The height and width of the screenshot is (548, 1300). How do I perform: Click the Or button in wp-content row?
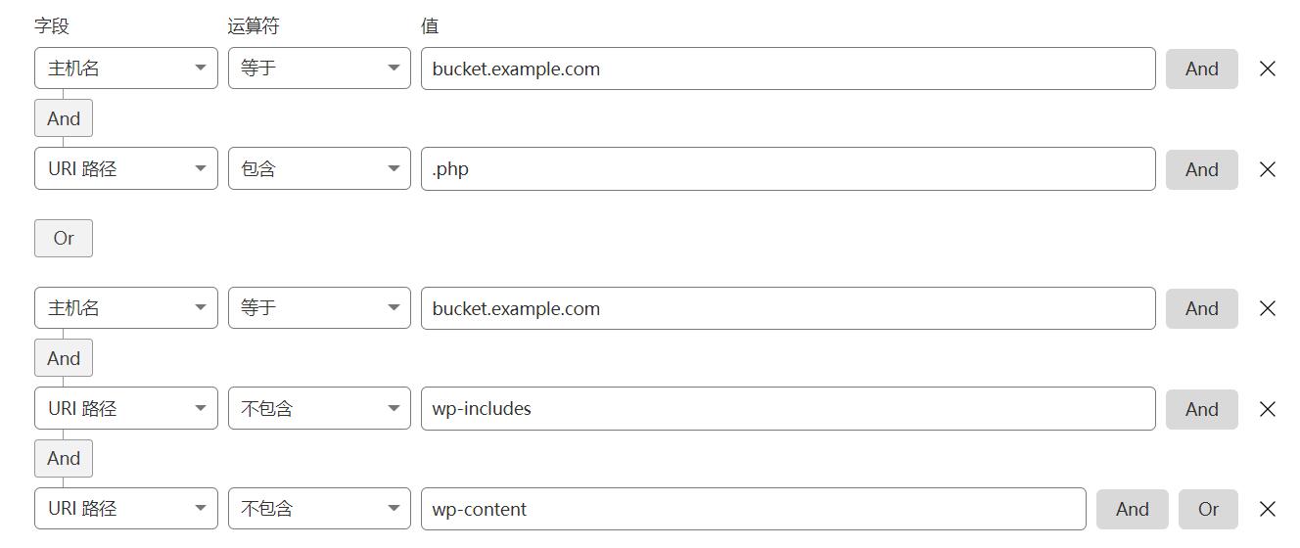(x=1208, y=509)
